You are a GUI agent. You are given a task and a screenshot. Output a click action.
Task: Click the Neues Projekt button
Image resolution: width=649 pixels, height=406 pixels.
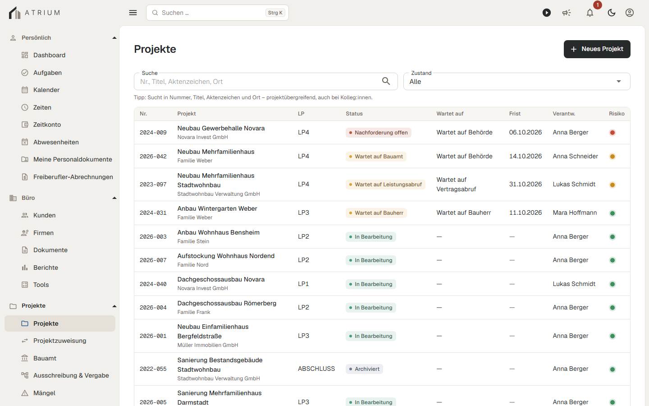[x=597, y=49]
